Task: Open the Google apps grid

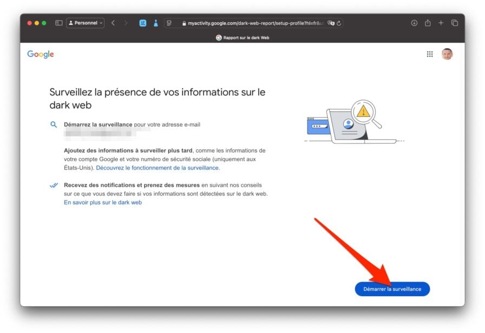Action: click(x=430, y=54)
